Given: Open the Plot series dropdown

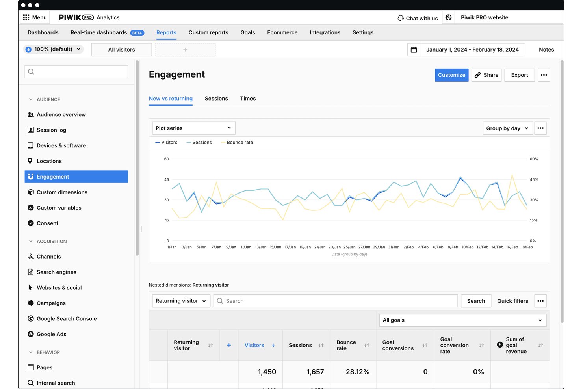Looking at the screenshot, I should [x=194, y=128].
